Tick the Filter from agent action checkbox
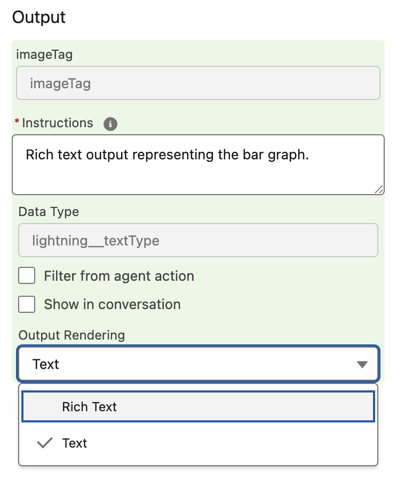The height and width of the screenshot is (477, 397). point(27,276)
